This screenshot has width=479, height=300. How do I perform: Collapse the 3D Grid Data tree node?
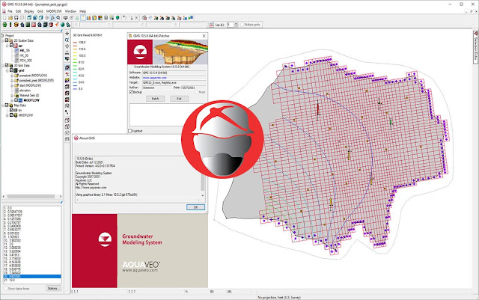point(3,65)
